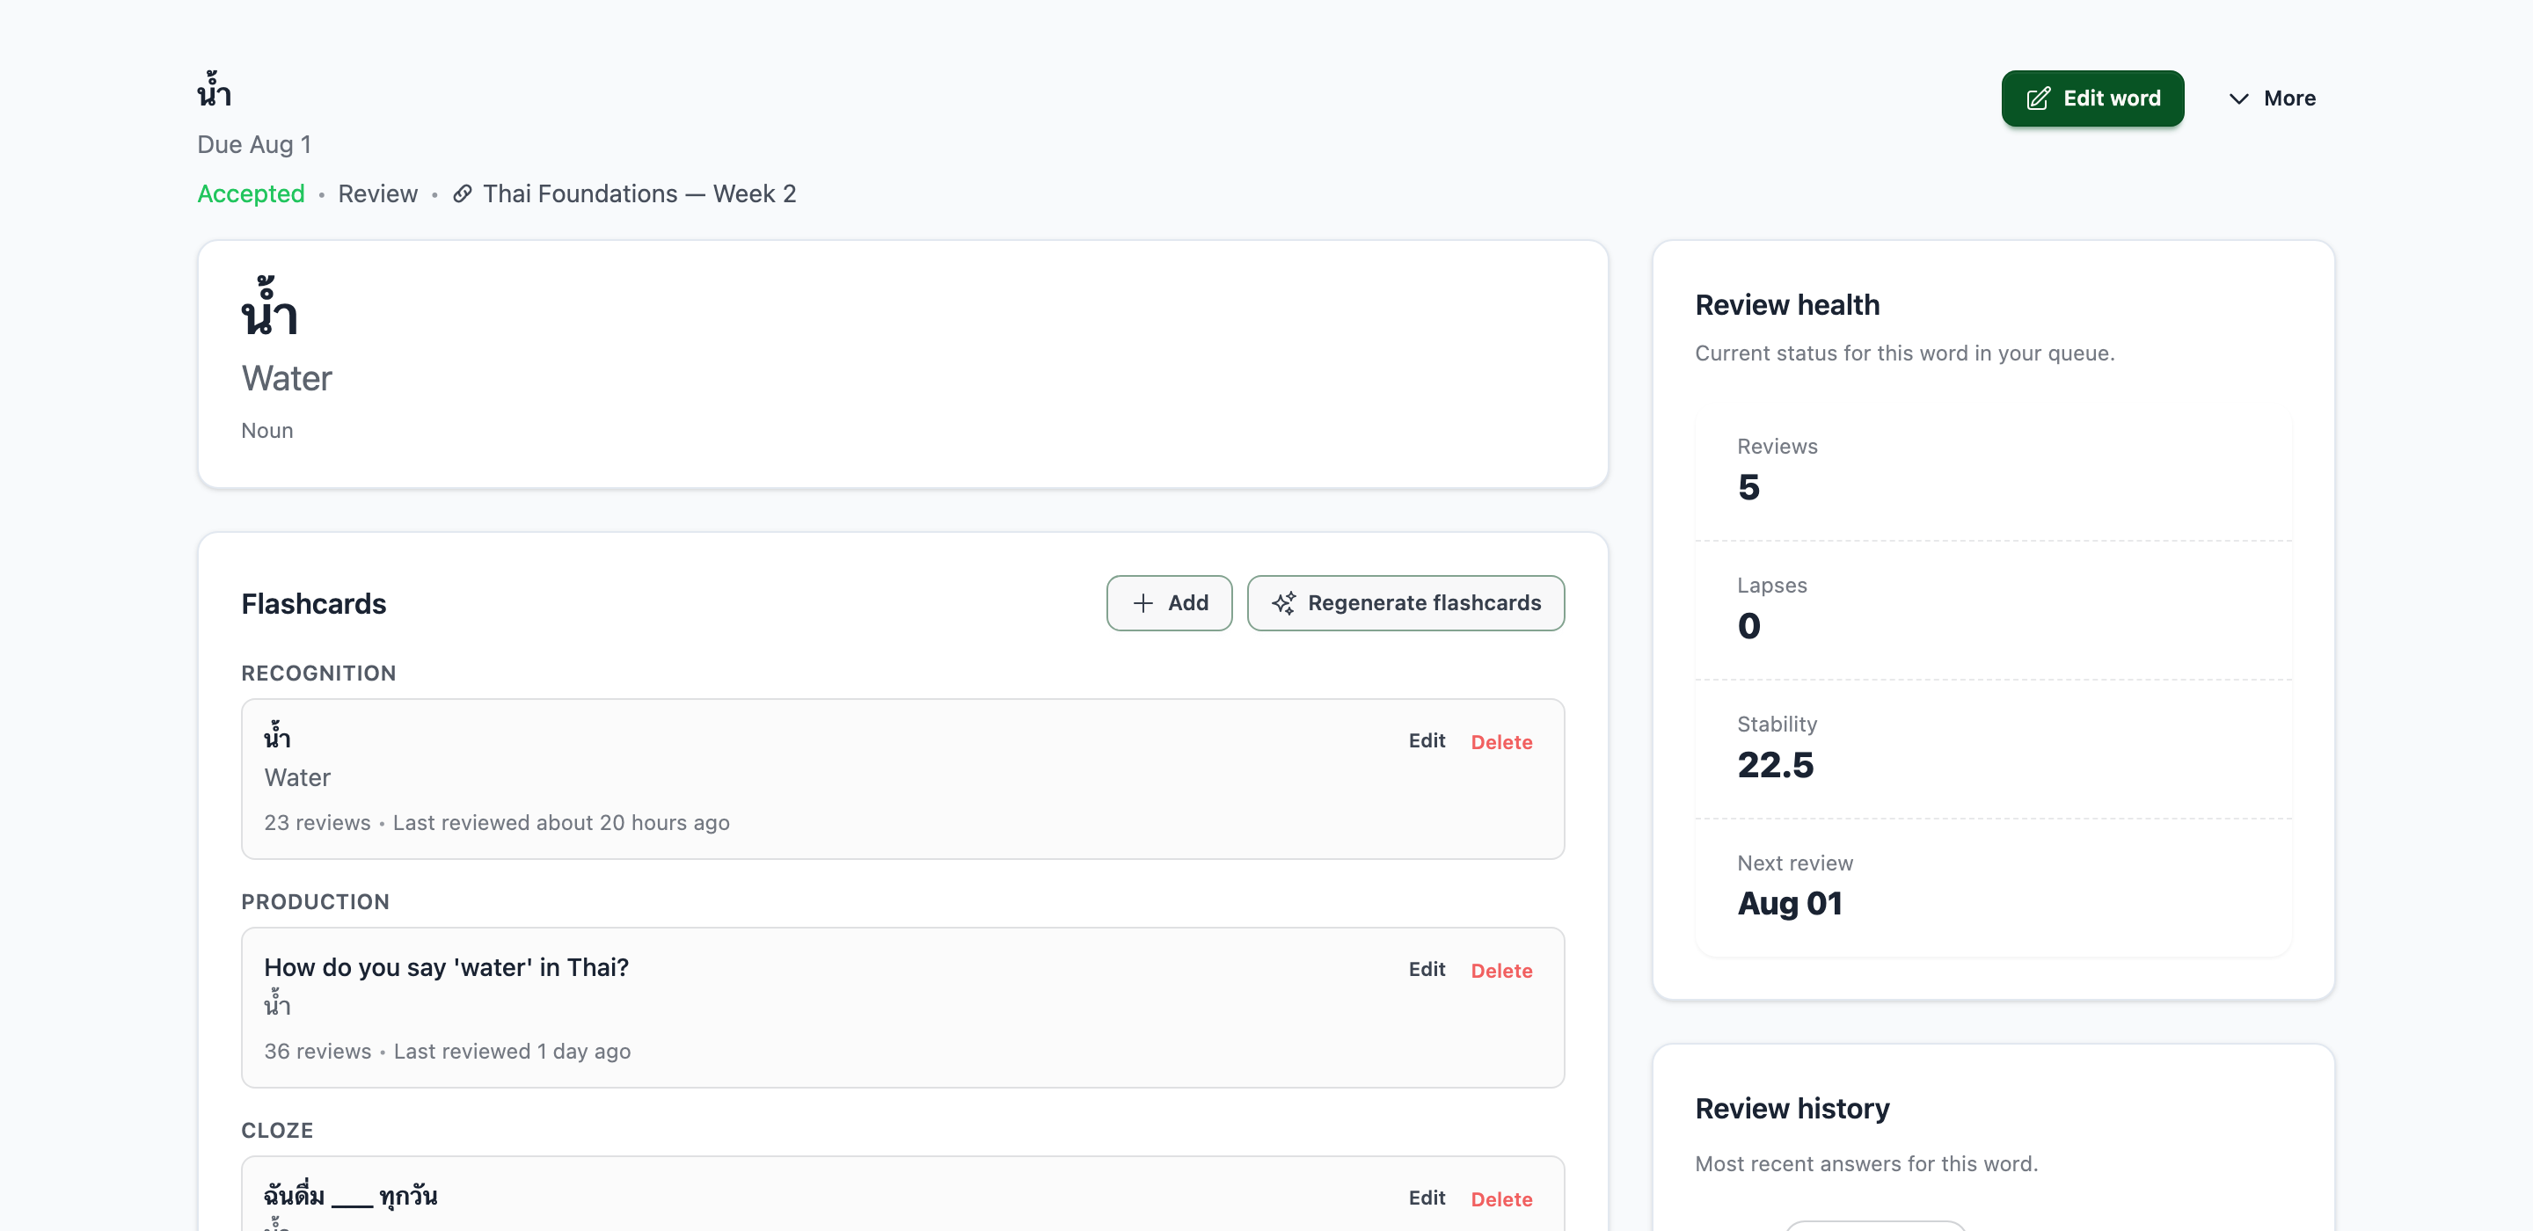Click the 'Water' translation in the word card
The image size is (2533, 1231).
pyautogui.click(x=287, y=379)
